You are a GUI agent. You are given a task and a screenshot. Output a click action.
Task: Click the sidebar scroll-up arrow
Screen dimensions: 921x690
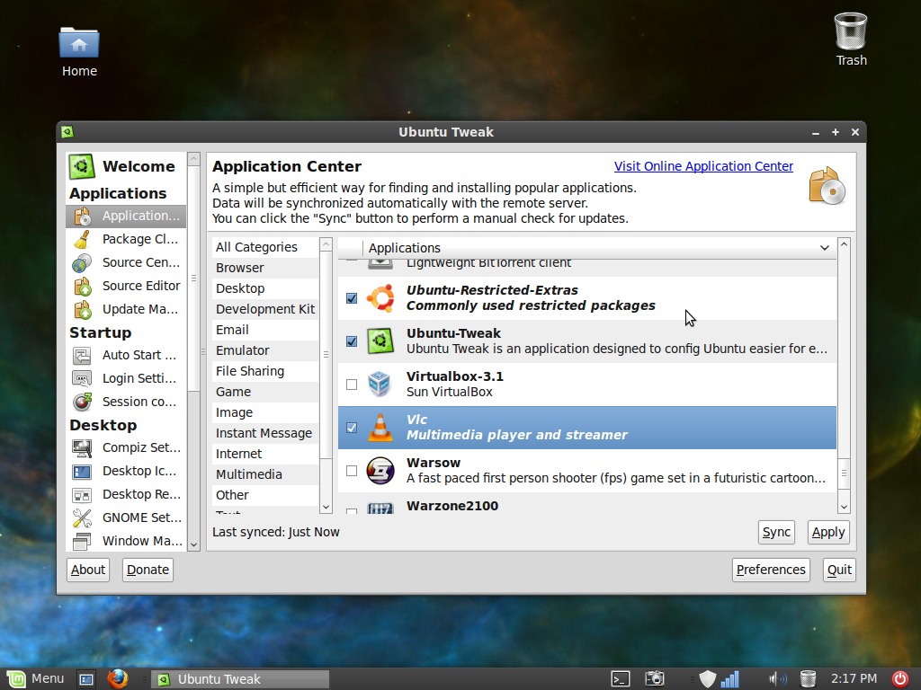pyautogui.click(x=194, y=158)
